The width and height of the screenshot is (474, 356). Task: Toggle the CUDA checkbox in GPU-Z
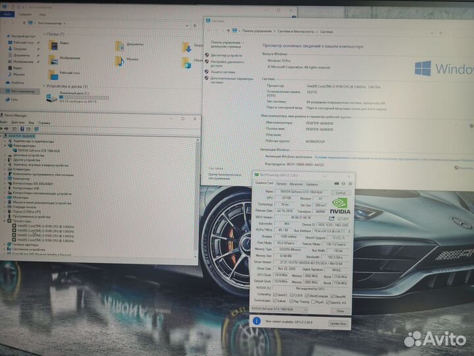click(292, 295)
